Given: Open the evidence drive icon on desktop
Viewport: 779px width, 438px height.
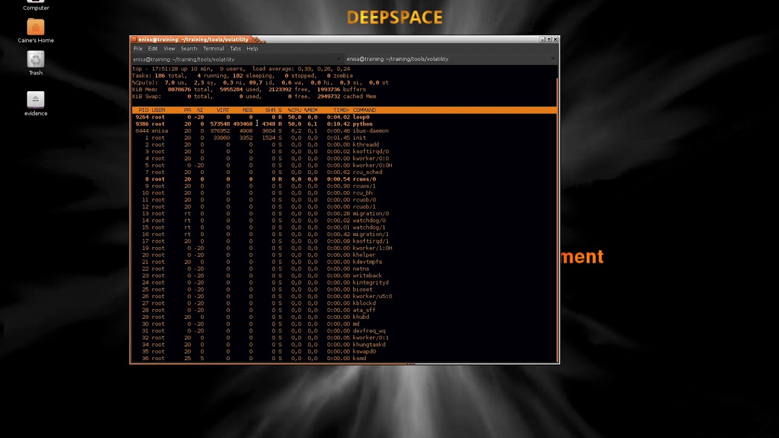Looking at the screenshot, I should pyautogui.click(x=36, y=104).
